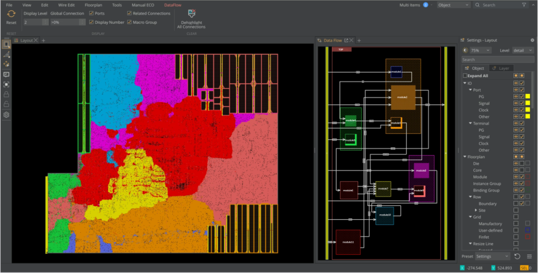Click the open unlock icon
The width and height of the screenshot is (538, 273).
pyautogui.click(x=6, y=104)
